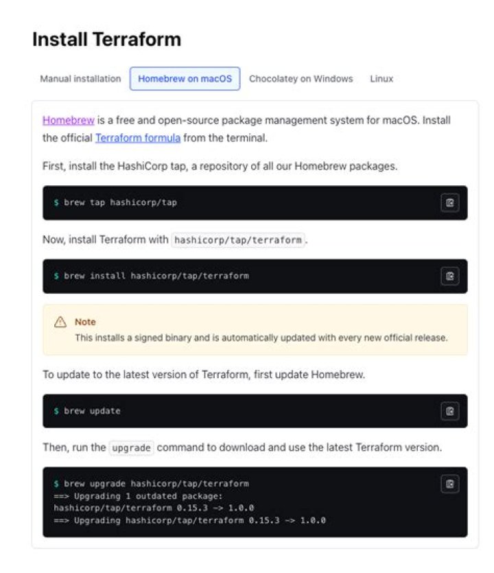This screenshot has height=573, width=494.
Task: Copy the brew upgrade terraform command
Action: [x=449, y=484]
